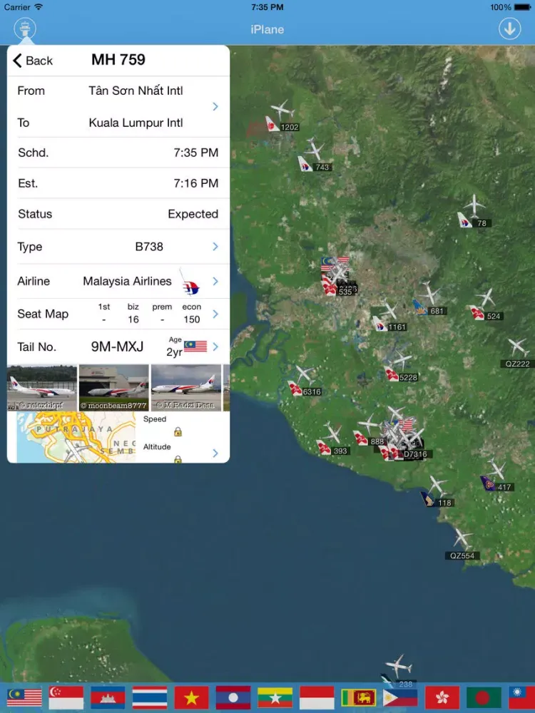Tap the Est. 7:16 PM row
Screen dimensions: 535x713
click(x=118, y=183)
